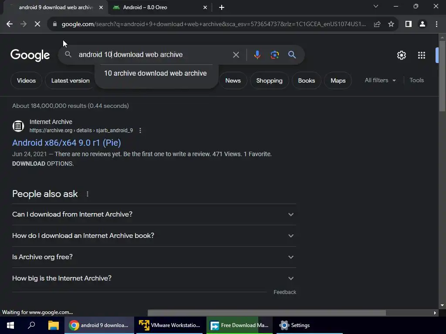The width and height of the screenshot is (446, 334).
Task: Click the Google logo
Action: pyautogui.click(x=30, y=55)
